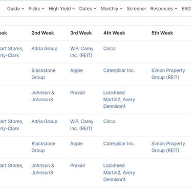Open the first W.P. Carey Inc. (REIT) link
Viewport: 192px width, 188px height.
click(x=81, y=52)
